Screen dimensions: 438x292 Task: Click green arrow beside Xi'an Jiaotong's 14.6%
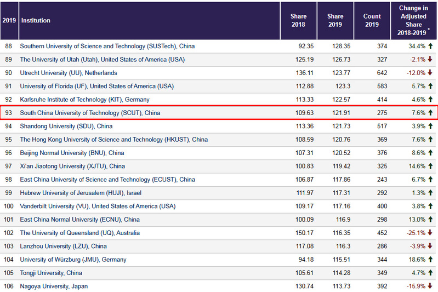pos(430,166)
